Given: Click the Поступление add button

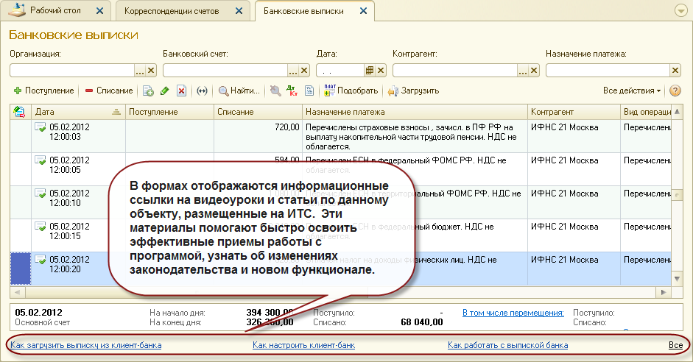Looking at the screenshot, I should click(43, 90).
